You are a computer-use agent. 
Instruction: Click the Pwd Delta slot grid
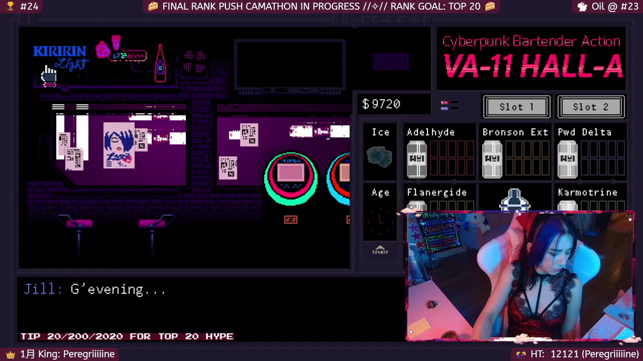602,158
